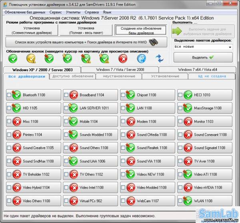Open the Язык menu
Viewport: 240px width, 223px height.
point(107,12)
